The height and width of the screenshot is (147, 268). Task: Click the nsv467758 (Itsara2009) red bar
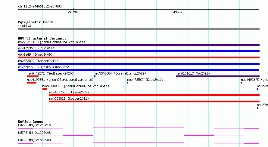click(x=154, y=95)
